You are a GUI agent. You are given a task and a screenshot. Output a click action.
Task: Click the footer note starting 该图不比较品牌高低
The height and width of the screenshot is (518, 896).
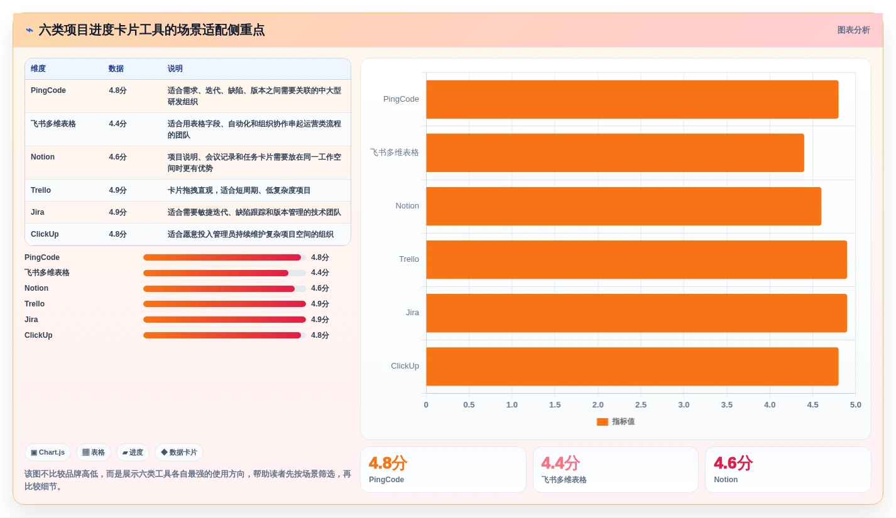tap(188, 480)
